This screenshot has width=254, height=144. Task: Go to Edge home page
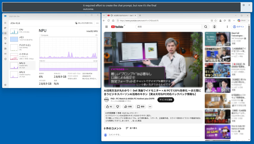click(x=113, y=21)
